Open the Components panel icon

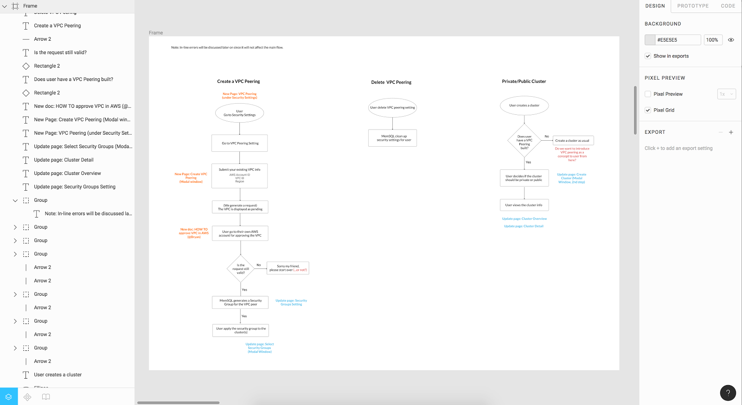(27, 397)
